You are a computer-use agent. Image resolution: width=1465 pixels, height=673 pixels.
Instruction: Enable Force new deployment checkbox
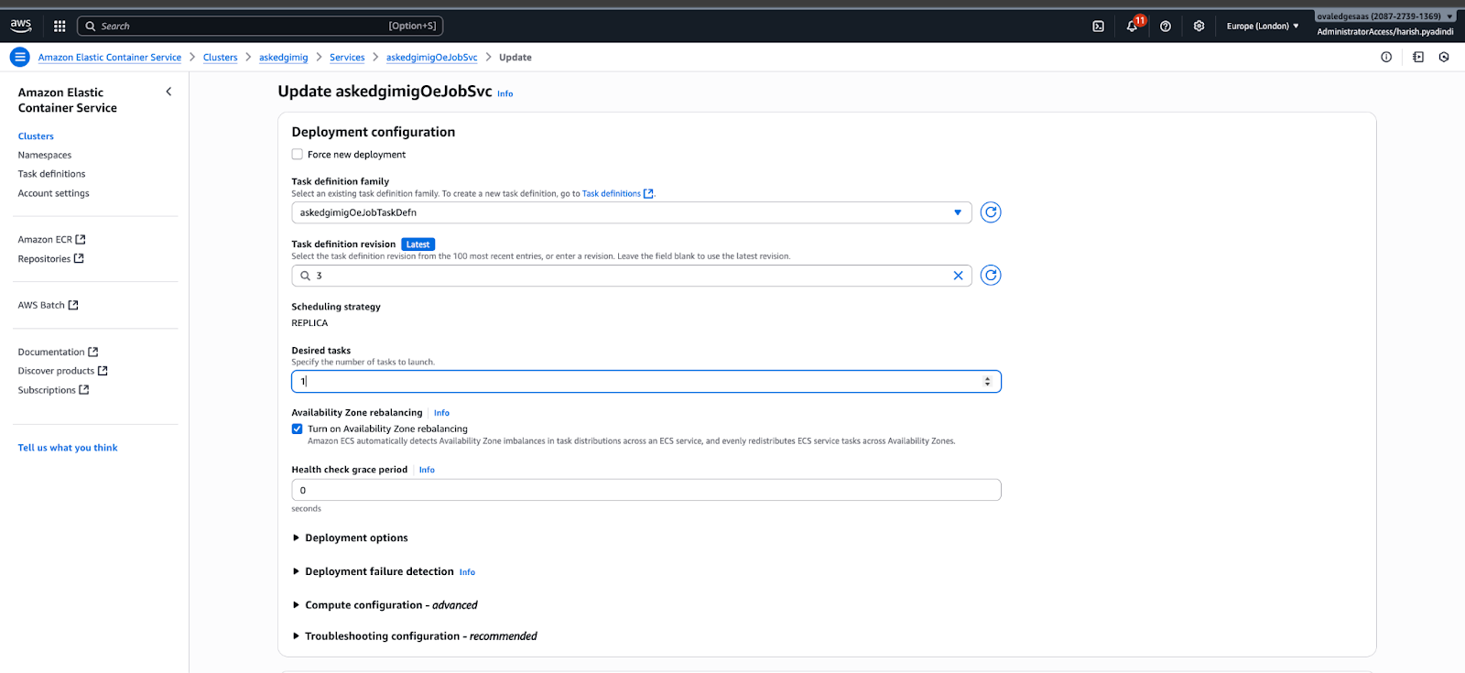[x=298, y=155]
